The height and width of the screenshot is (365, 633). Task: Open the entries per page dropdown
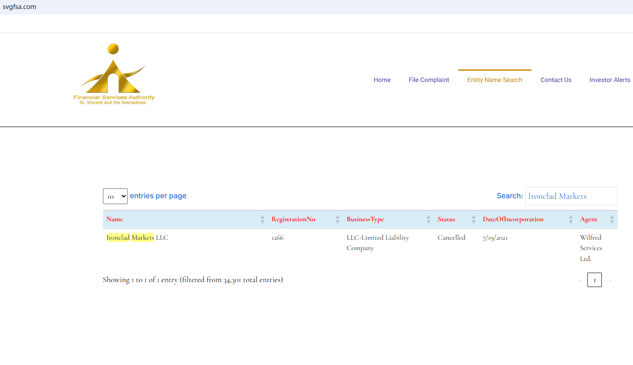click(115, 196)
